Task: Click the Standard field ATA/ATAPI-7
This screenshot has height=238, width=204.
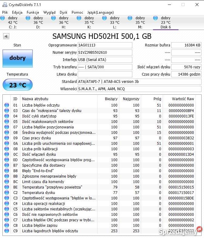Action: pos(140,82)
